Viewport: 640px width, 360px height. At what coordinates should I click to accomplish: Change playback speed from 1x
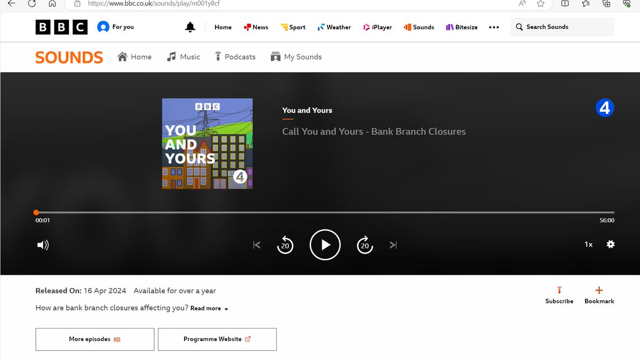588,244
